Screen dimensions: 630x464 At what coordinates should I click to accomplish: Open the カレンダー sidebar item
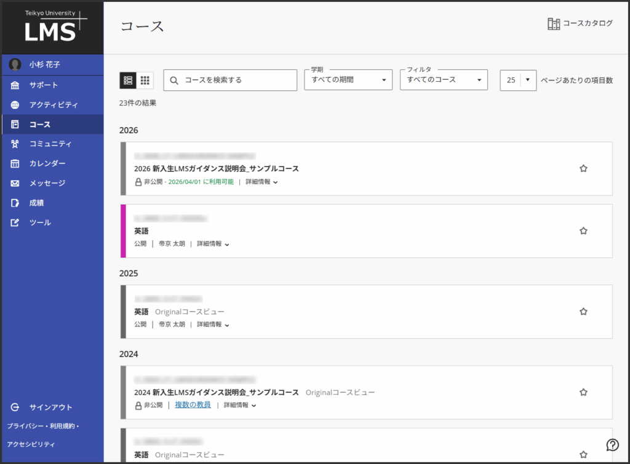point(47,163)
